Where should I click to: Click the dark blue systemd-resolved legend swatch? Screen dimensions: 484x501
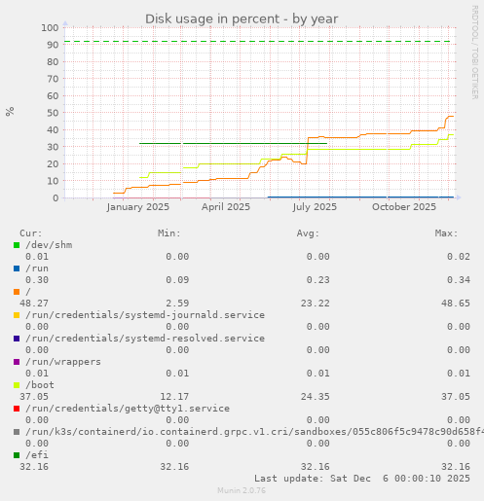click(x=17, y=339)
